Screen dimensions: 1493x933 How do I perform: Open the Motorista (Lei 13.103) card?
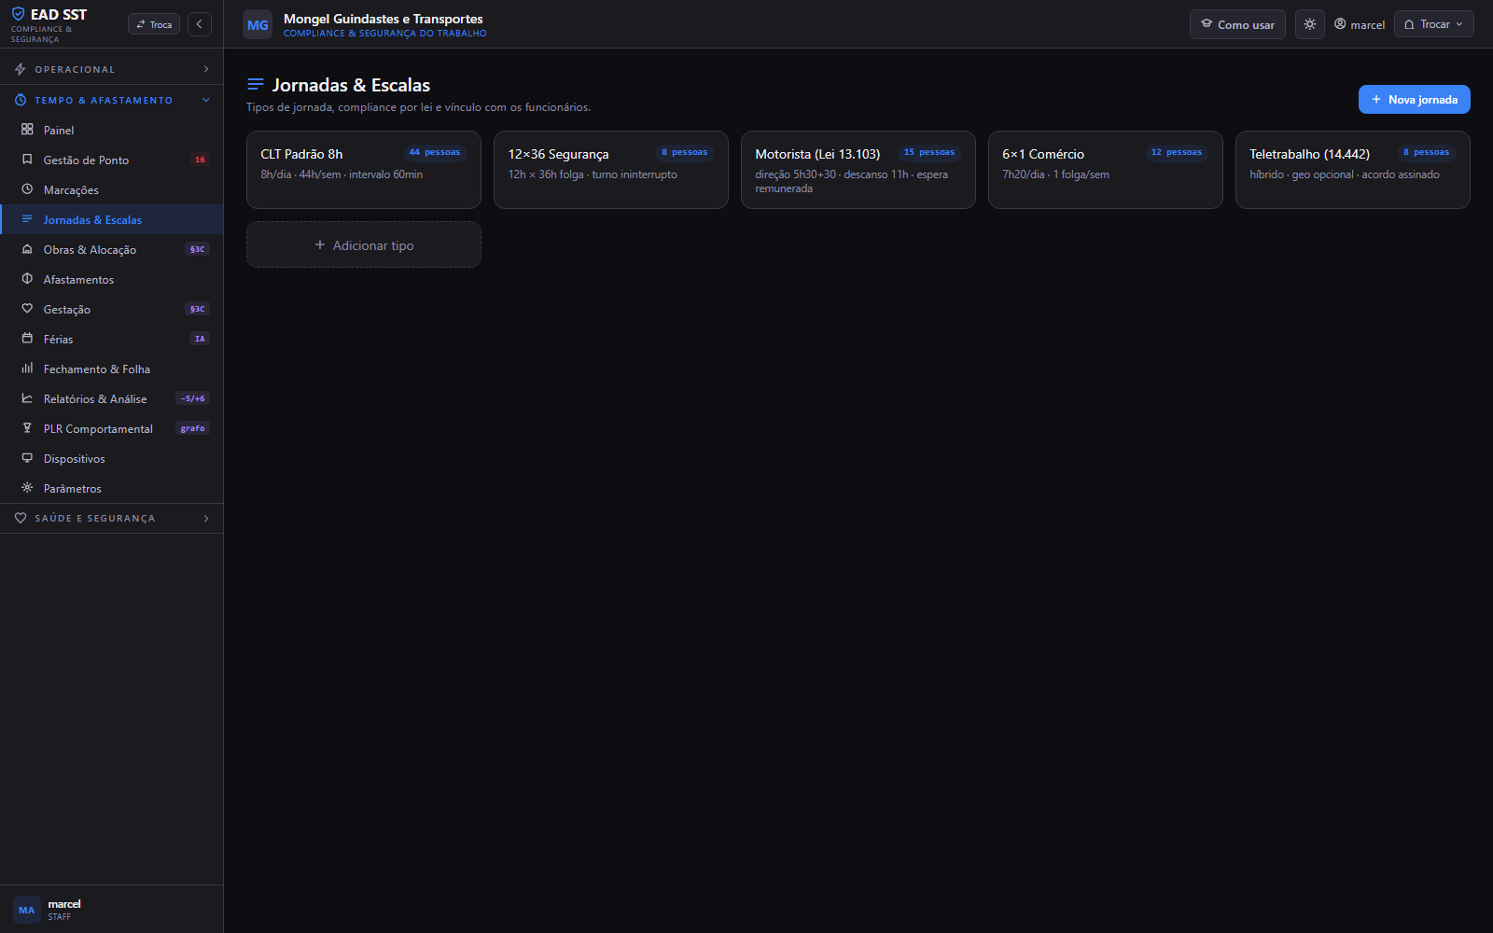[x=858, y=170]
